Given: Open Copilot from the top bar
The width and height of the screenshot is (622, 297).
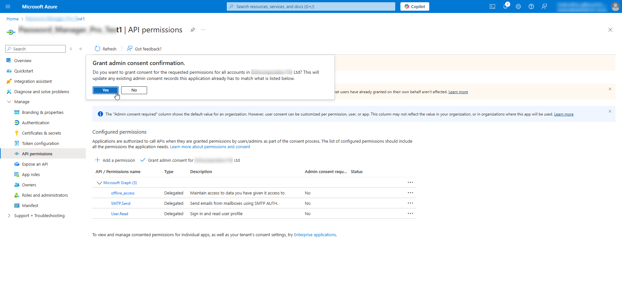Looking at the screenshot, I should (x=415, y=6).
